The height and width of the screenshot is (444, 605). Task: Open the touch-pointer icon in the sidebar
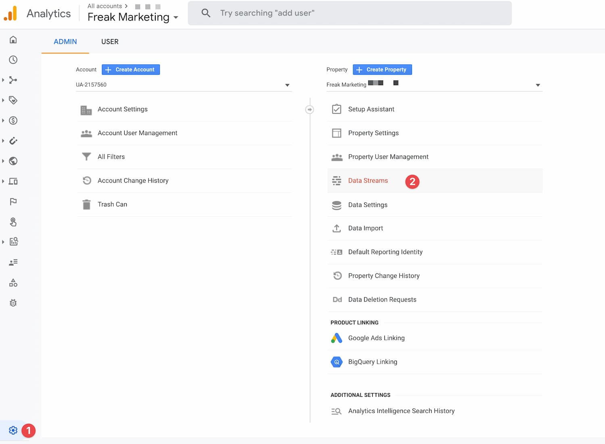13,222
